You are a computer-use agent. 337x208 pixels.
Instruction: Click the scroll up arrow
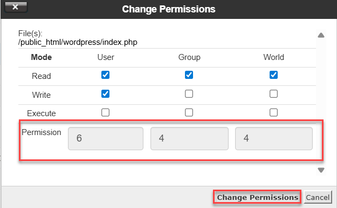point(321,35)
